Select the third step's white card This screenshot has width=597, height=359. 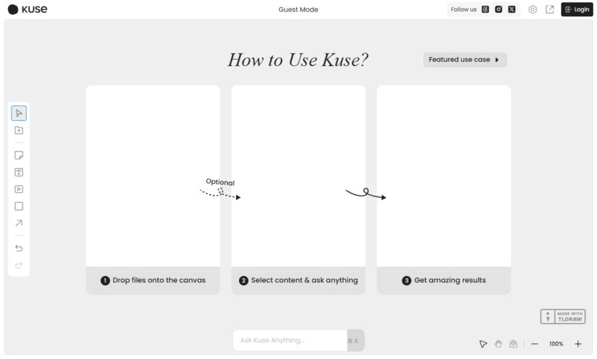coord(444,175)
